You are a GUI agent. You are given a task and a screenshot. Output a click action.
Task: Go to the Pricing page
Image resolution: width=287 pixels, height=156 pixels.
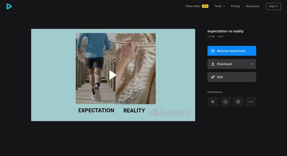[x=235, y=6]
